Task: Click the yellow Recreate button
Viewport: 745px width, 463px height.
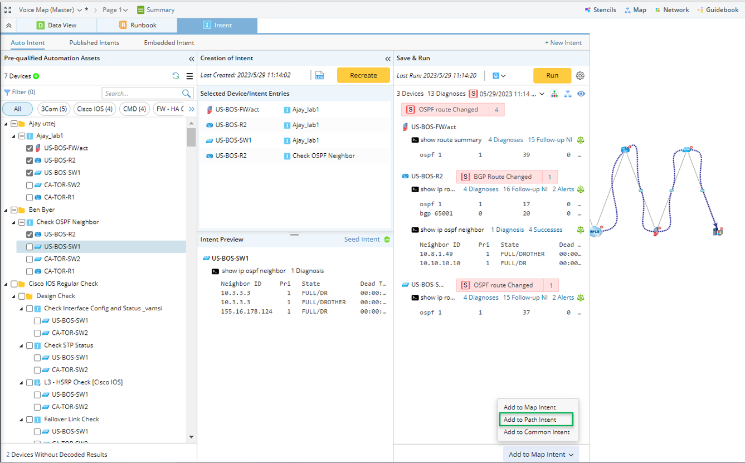Action: (363, 76)
